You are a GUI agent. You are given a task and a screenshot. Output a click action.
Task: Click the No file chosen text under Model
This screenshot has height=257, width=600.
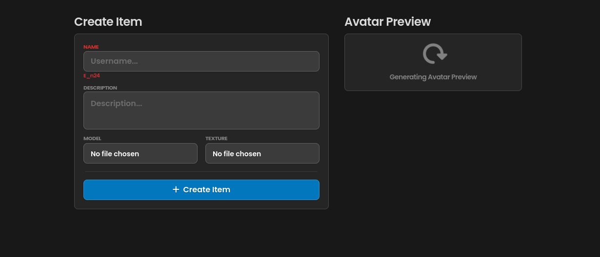tap(115, 154)
